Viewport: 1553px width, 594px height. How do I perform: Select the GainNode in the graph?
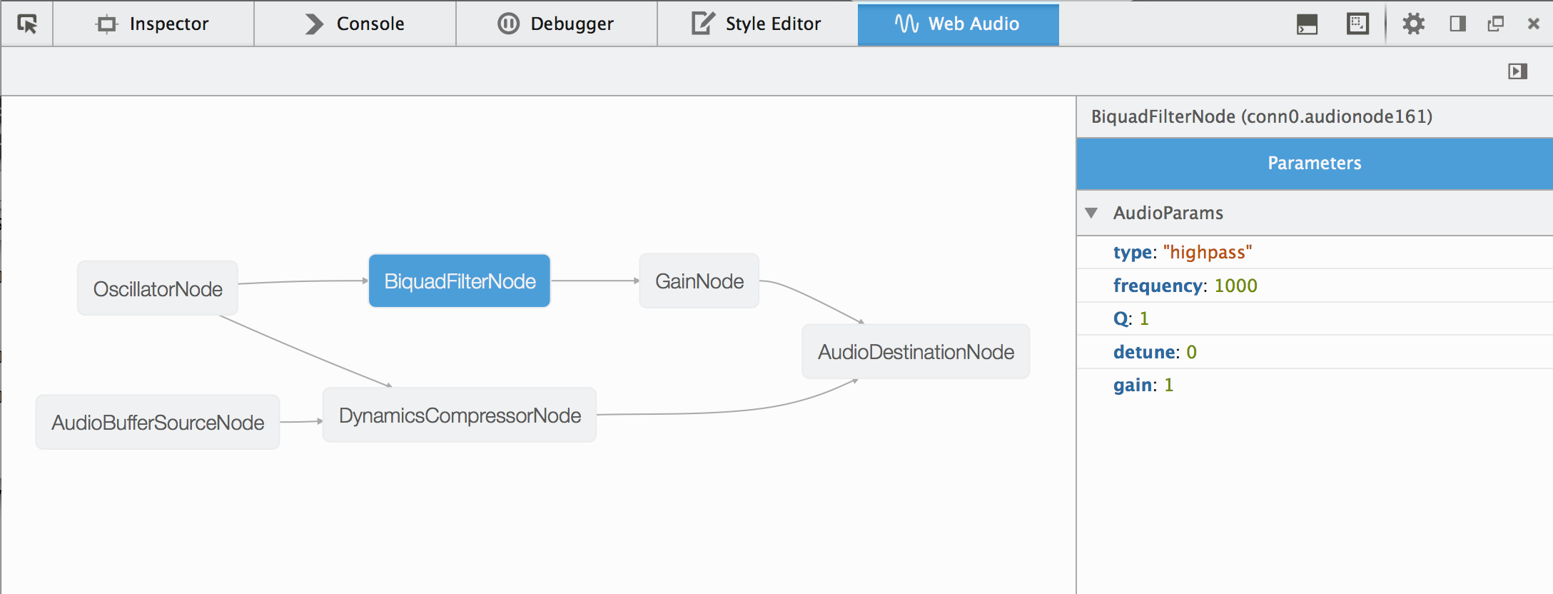699,281
